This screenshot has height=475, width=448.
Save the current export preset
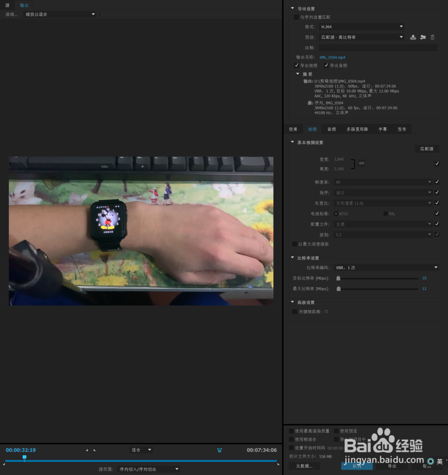[x=413, y=37]
